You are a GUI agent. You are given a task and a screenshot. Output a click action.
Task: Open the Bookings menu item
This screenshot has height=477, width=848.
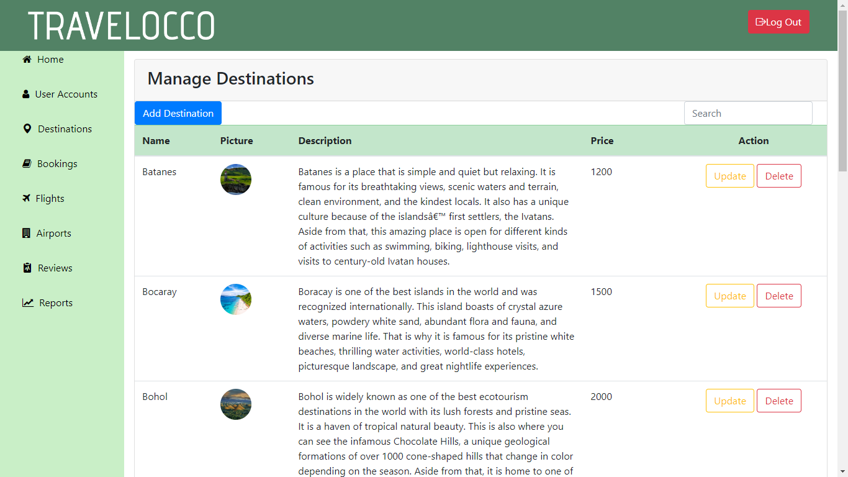[x=57, y=164]
